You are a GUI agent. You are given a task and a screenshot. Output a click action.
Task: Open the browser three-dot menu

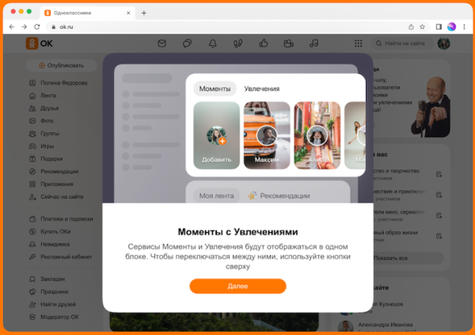coord(464,27)
